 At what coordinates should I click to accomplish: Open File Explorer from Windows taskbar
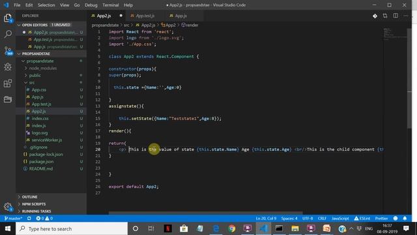click(295, 228)
